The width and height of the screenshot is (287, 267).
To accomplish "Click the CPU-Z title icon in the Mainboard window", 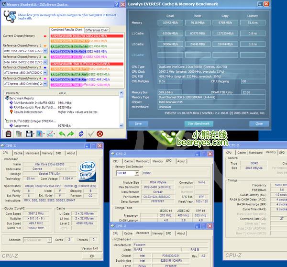I will click(x=113, y=226).
